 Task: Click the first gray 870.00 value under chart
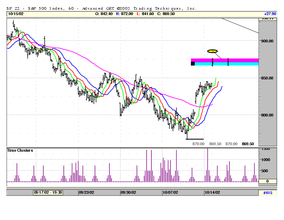pyautogui.click(x=198, y=144)
